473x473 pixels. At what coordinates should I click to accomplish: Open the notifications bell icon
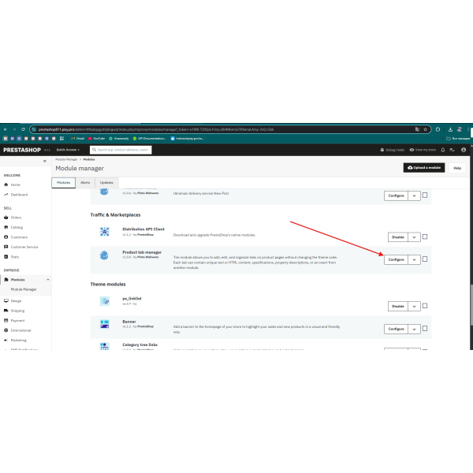(x=443, y=150)
